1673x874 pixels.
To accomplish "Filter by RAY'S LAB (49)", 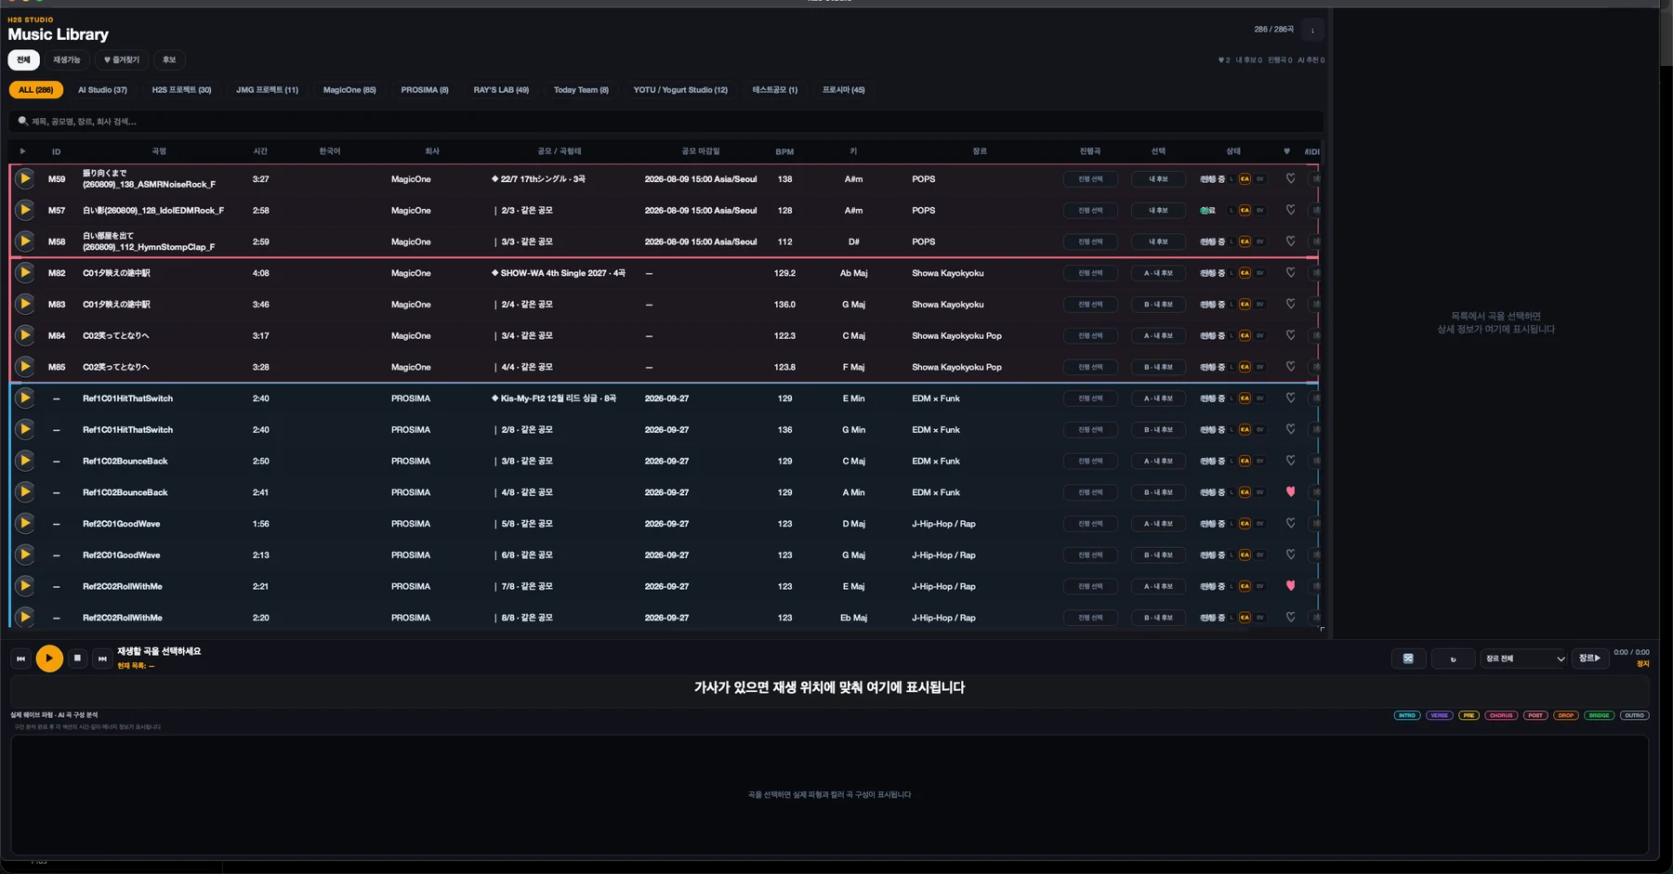I will point(501,90).
